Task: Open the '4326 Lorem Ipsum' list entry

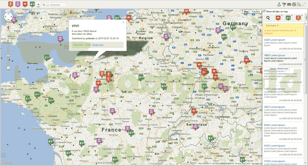Action: [274, 40]
